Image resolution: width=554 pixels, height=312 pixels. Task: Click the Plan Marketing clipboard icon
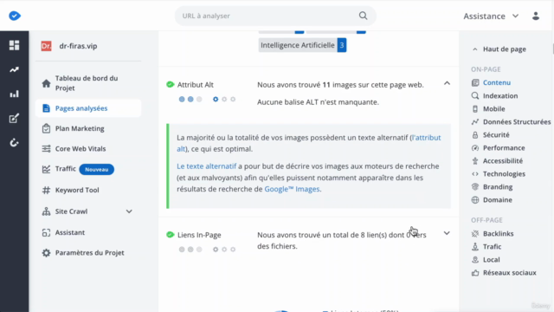tap(46, 128)
